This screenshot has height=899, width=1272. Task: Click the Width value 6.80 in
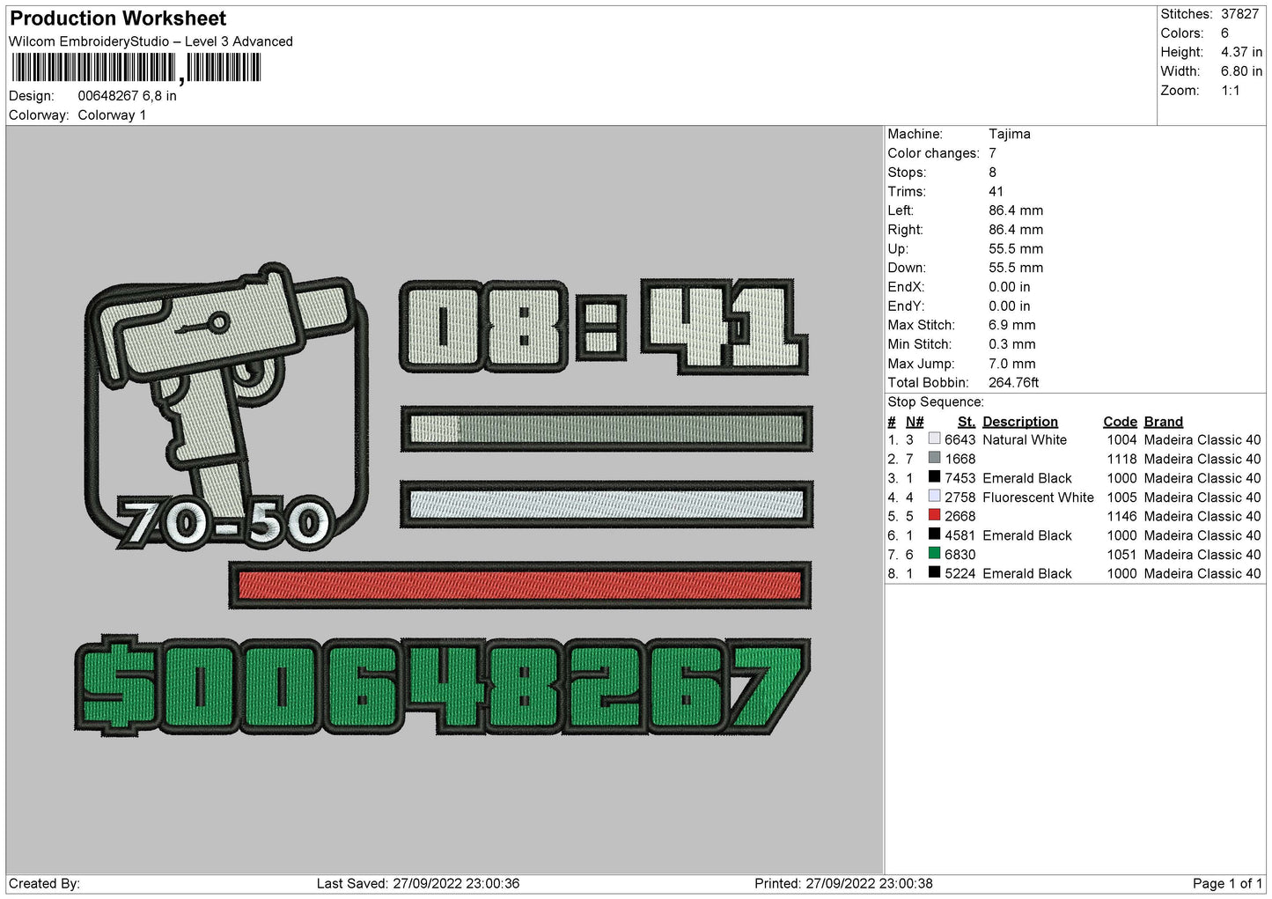(1241, 71)
